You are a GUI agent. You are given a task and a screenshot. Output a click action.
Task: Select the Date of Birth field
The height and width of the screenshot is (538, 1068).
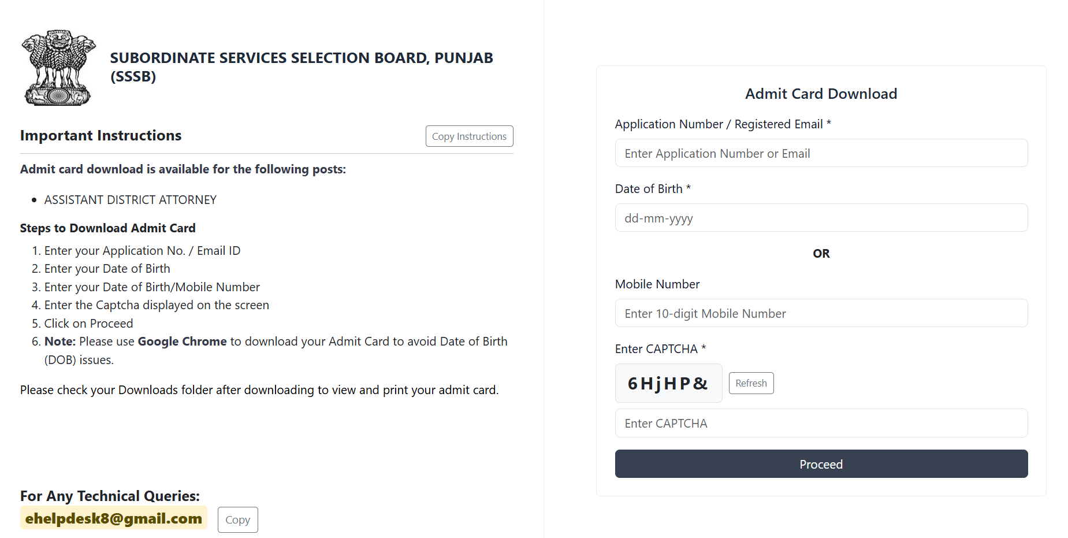(821, 218)
